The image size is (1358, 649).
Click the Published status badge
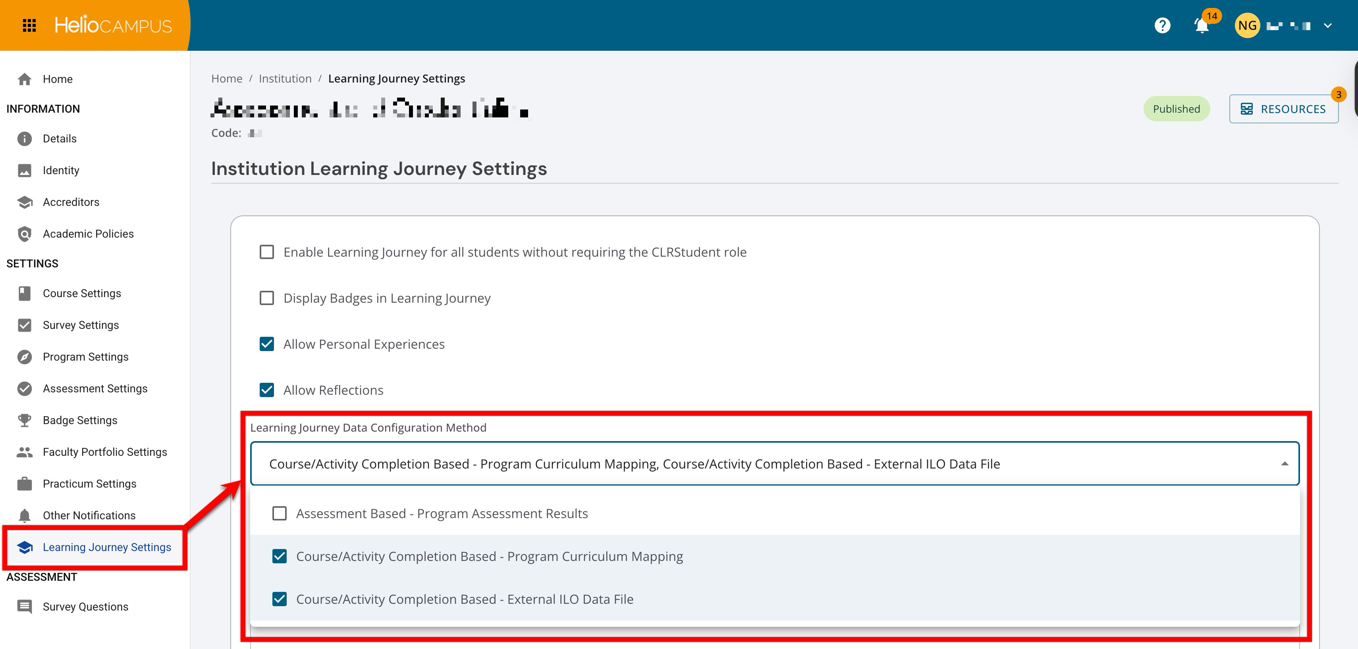1176,109
